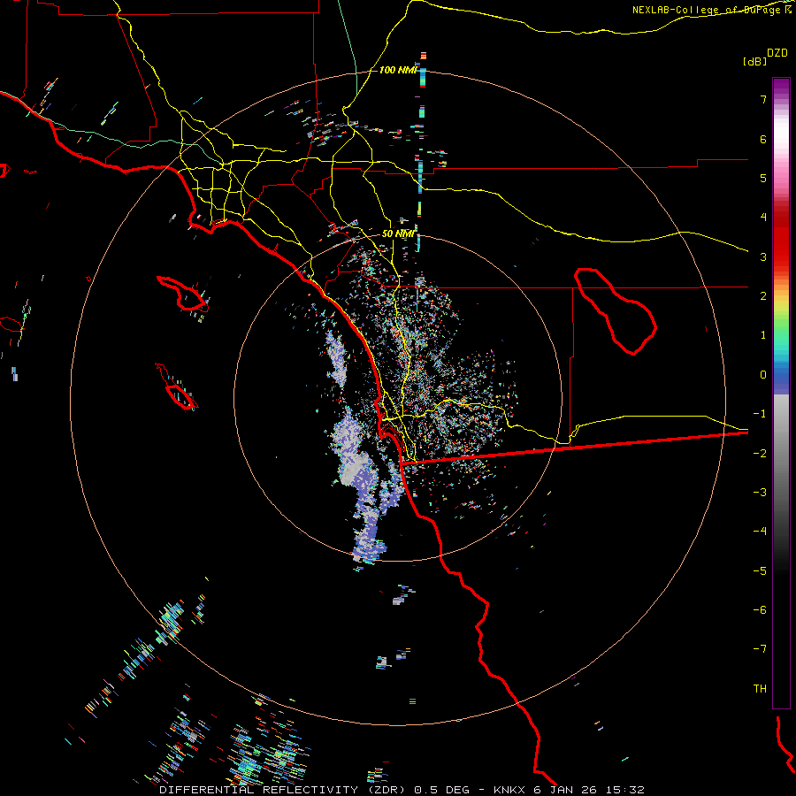796x796 pixels.
Task: Click the vertical spike echo north of radar
Action: (420, 152)
